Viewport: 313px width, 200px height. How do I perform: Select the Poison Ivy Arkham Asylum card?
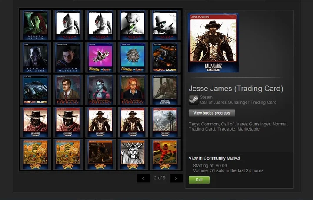[36, 25]
